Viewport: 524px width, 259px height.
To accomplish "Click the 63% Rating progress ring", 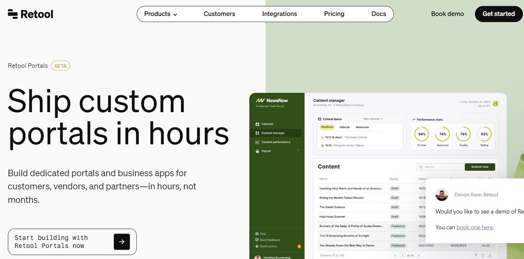I will pos(484,134).
